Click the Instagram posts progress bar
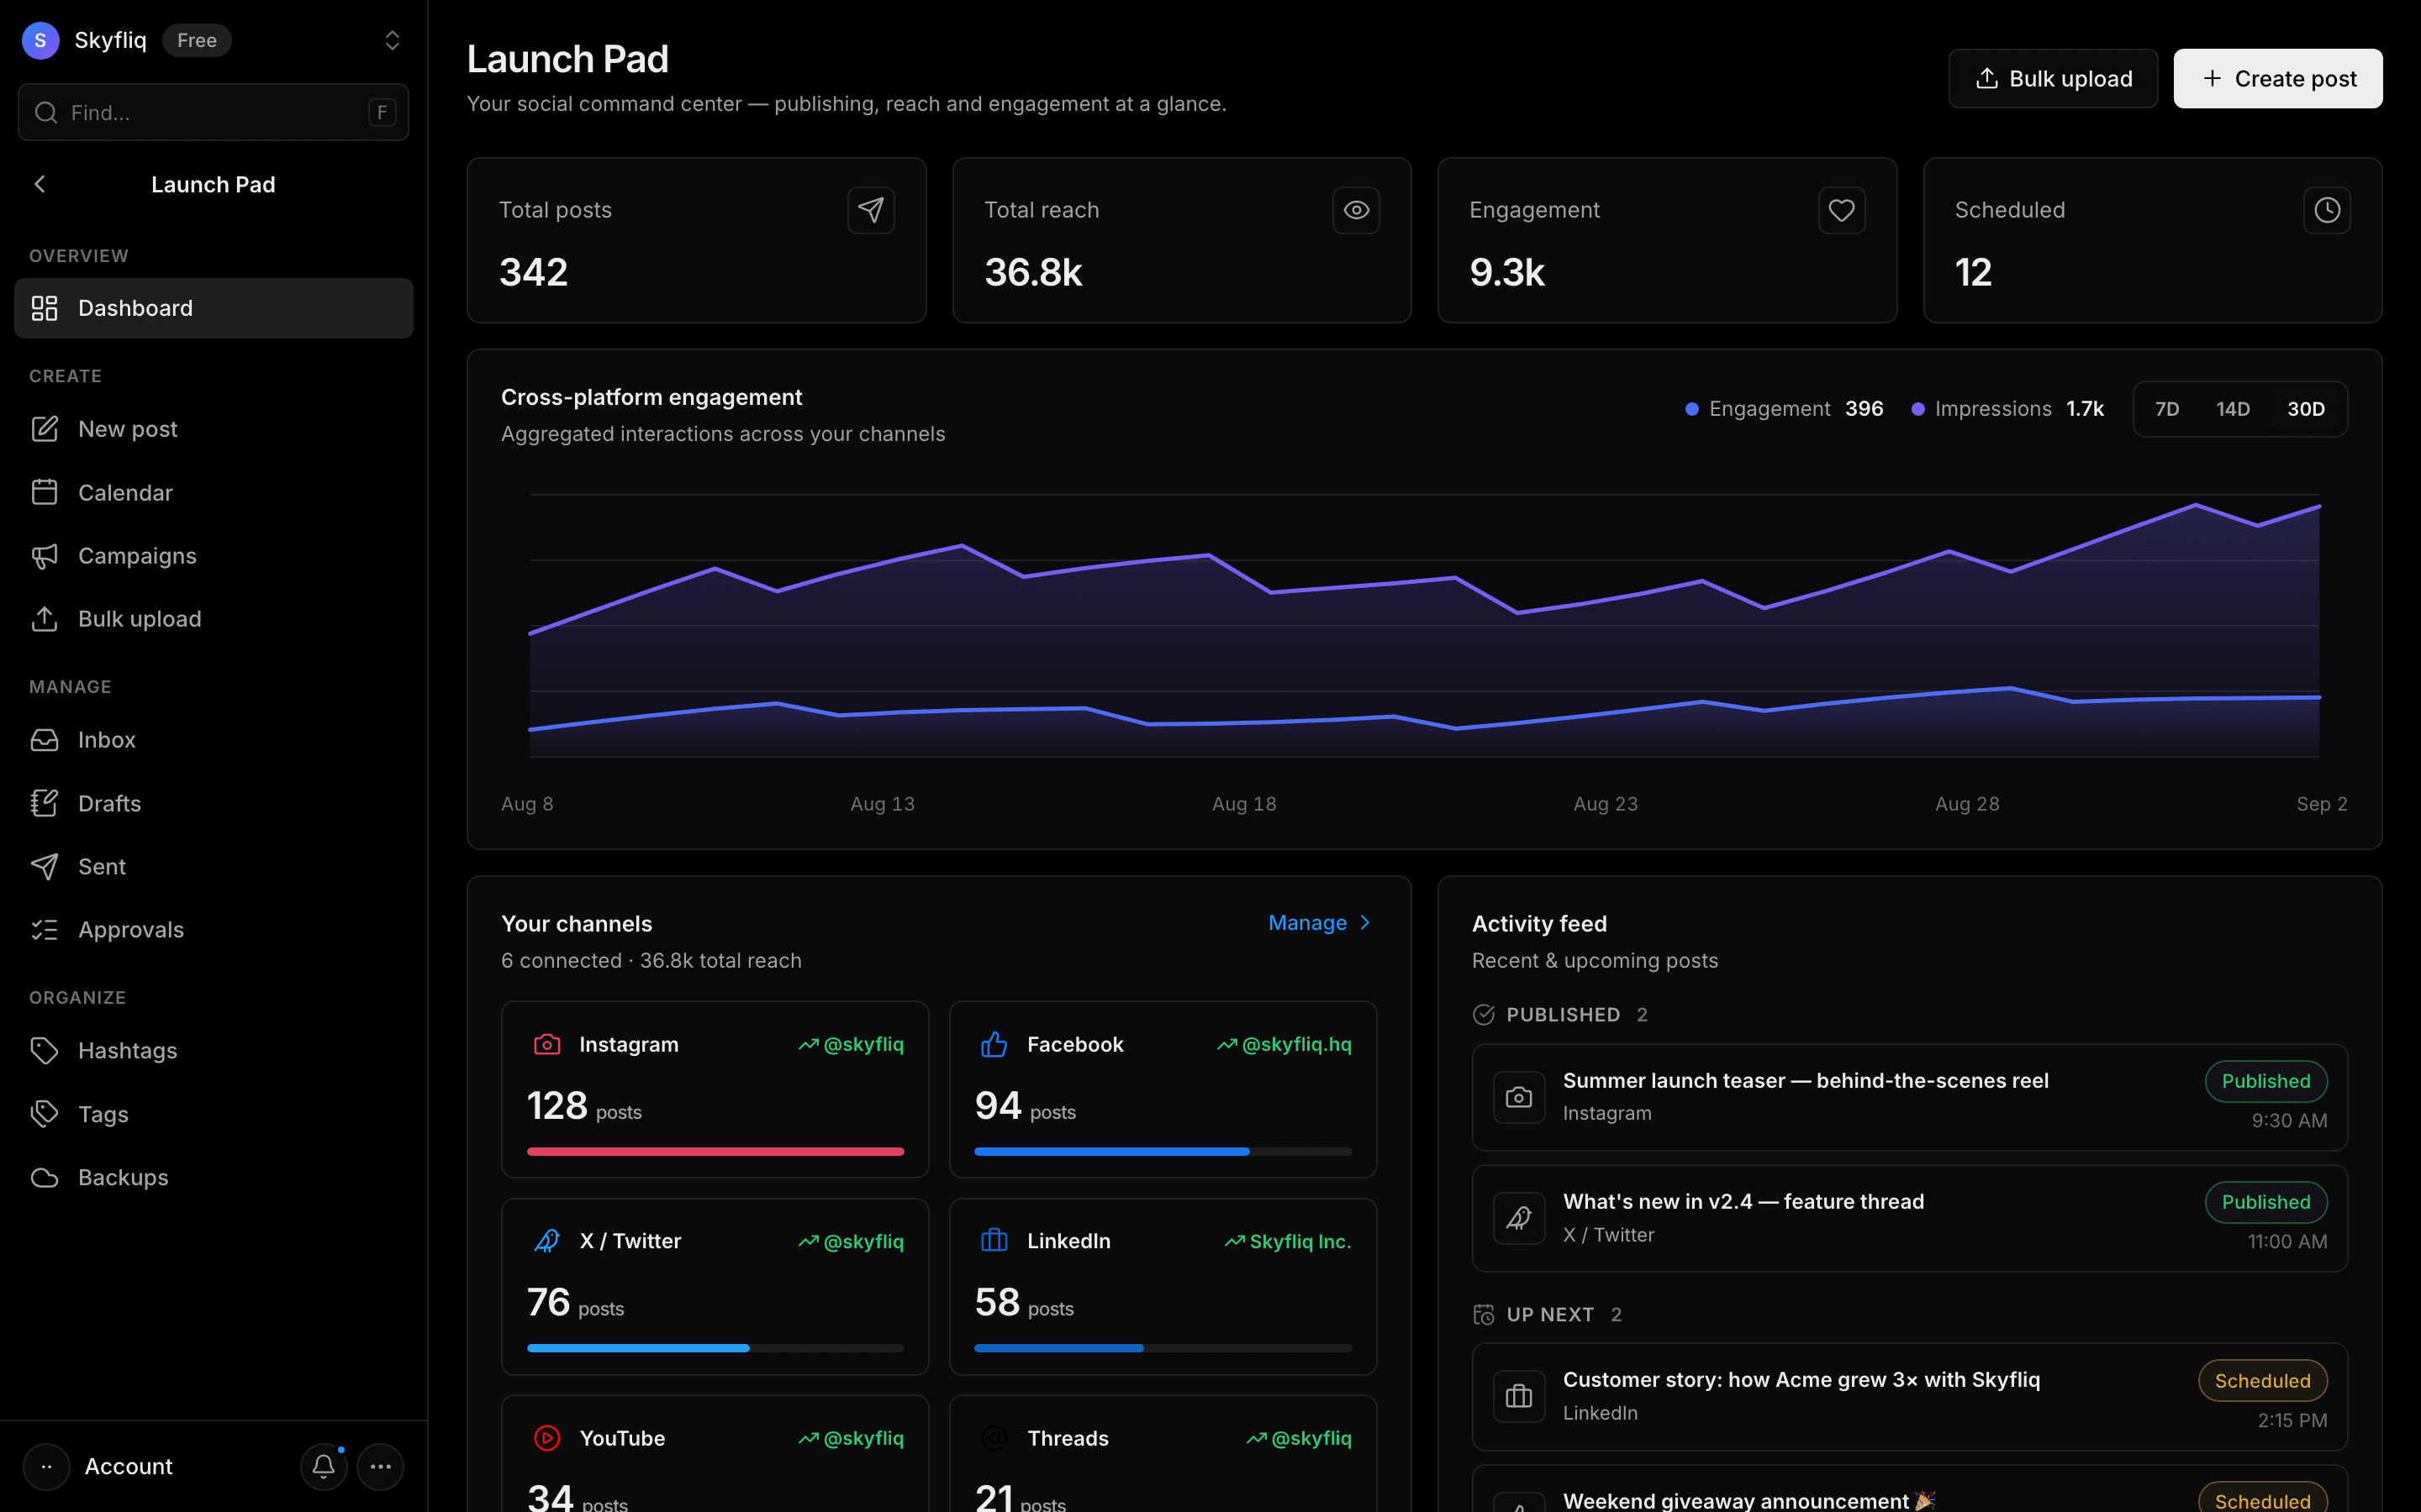 (x=715, y=1152)
